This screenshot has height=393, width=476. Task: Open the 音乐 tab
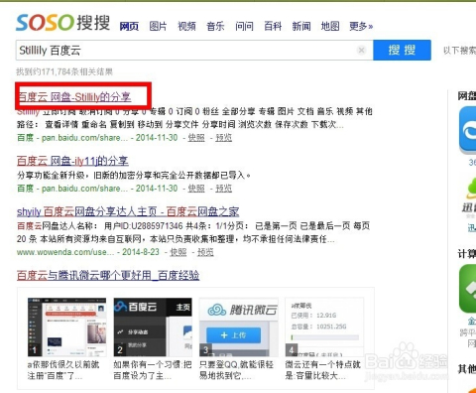point(215,26)
